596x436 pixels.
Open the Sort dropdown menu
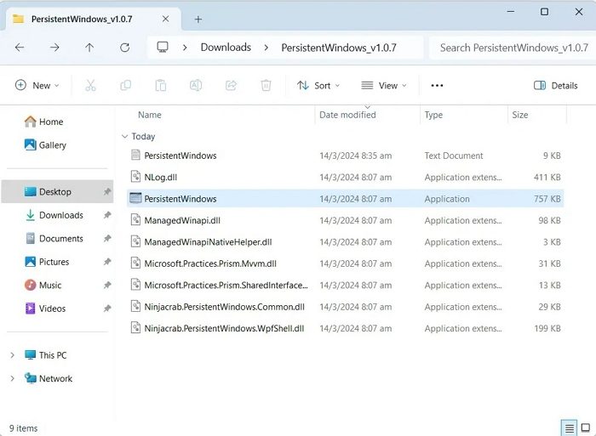coord(318,85)
